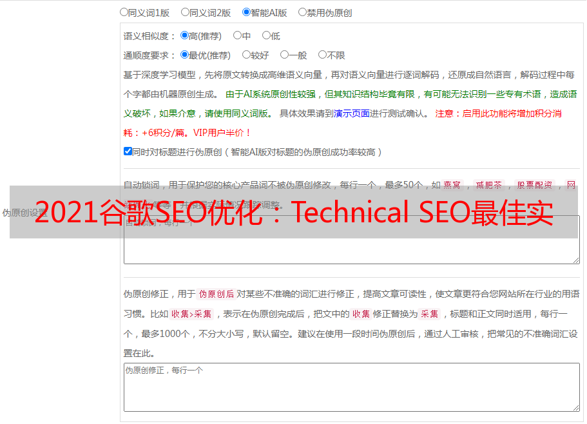Focus the 自动锁词 textarea
This screenshot has width=587, height=424.
[x=352, y=240]
